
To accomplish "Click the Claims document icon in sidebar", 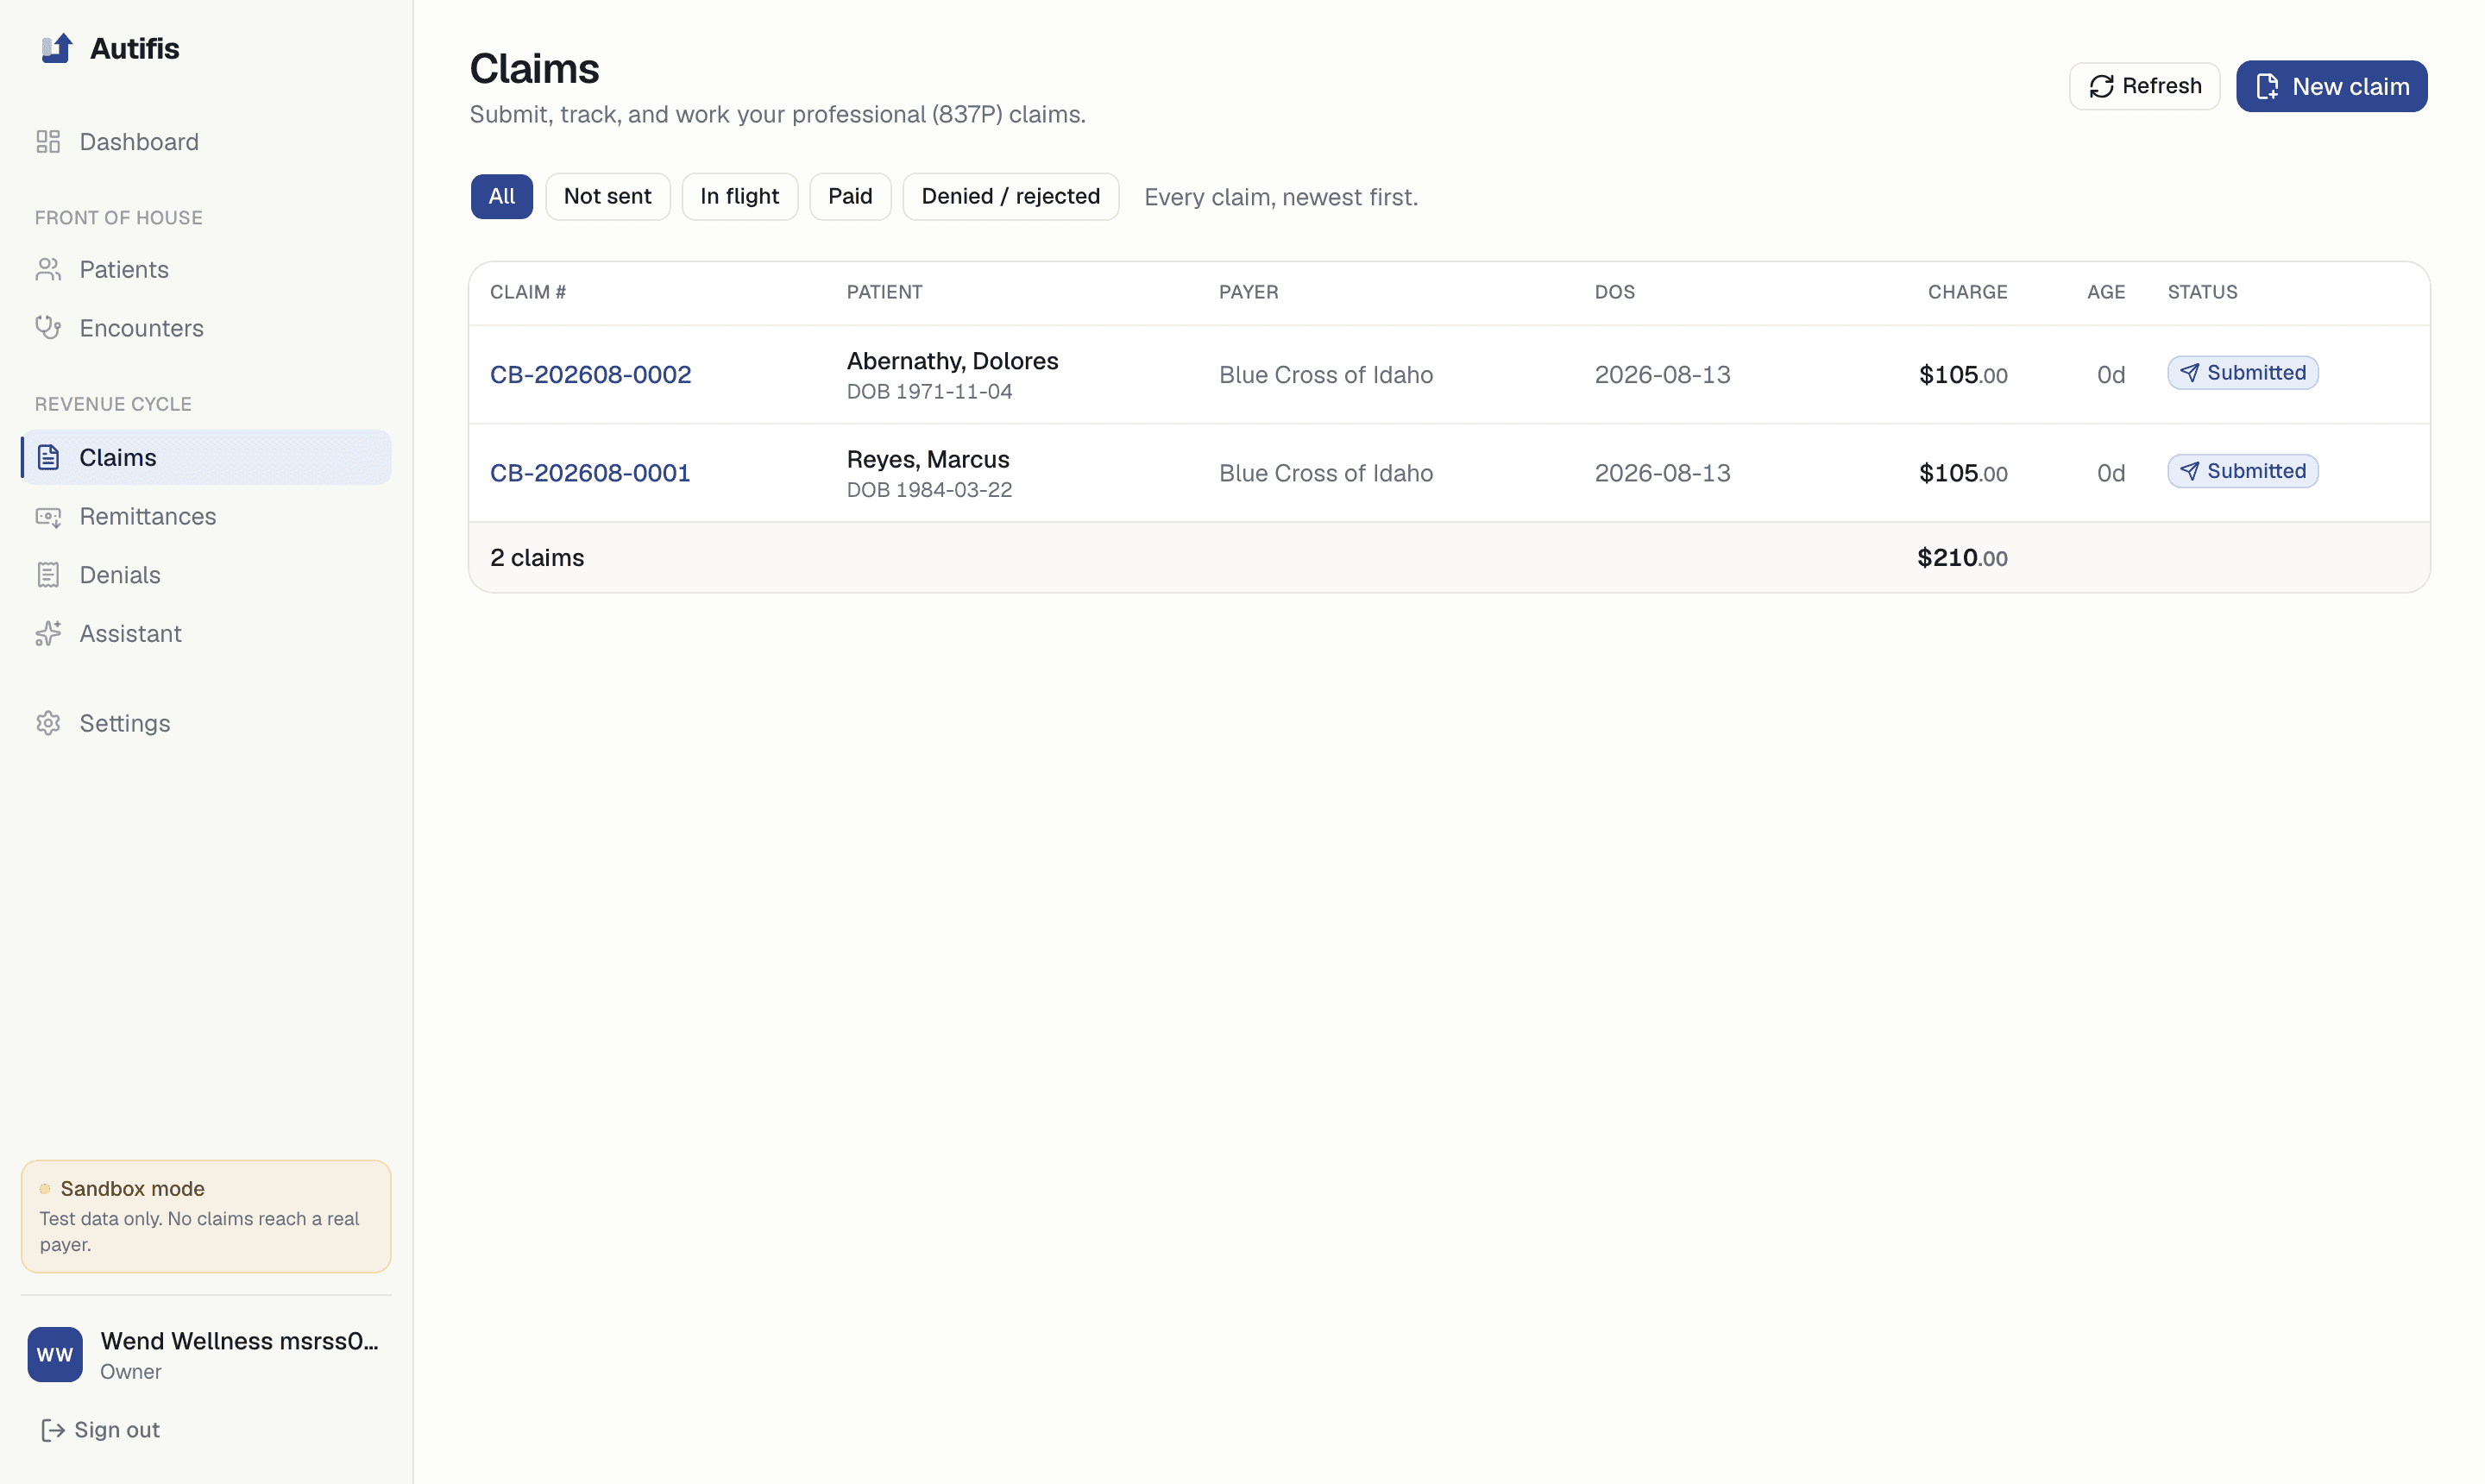I will (48, 458).
